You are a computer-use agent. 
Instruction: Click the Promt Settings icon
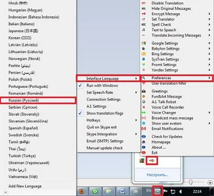143,65
